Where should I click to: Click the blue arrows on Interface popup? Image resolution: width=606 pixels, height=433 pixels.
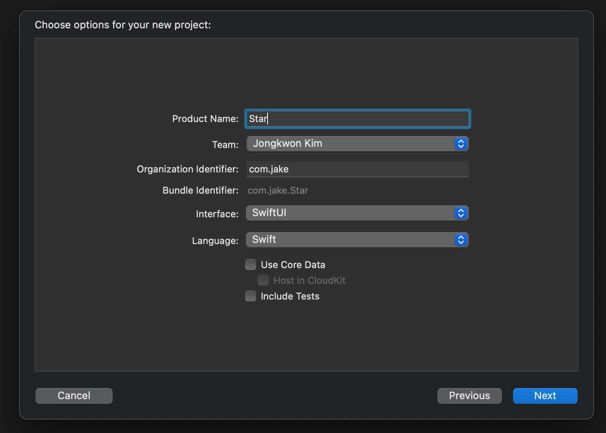pos(461,213)
